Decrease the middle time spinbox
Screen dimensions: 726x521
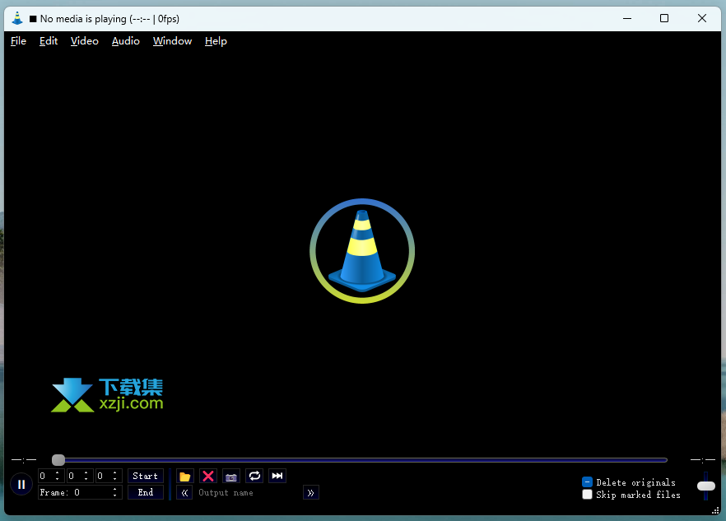pyautogui.click(x=86, y=479)
